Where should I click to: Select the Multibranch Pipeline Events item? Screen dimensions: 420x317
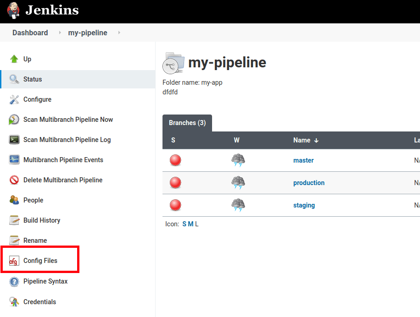click(14, 160)
